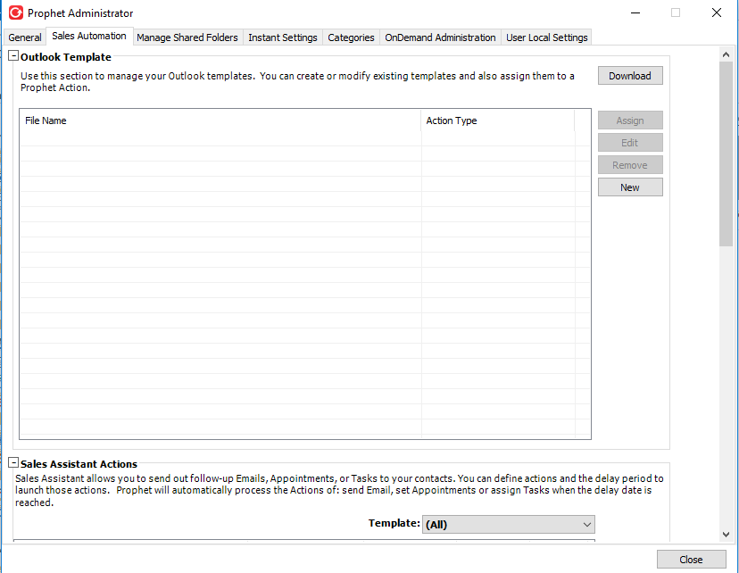Go to the Categories tab
739x573 pixels.
[x=351, y=37]
